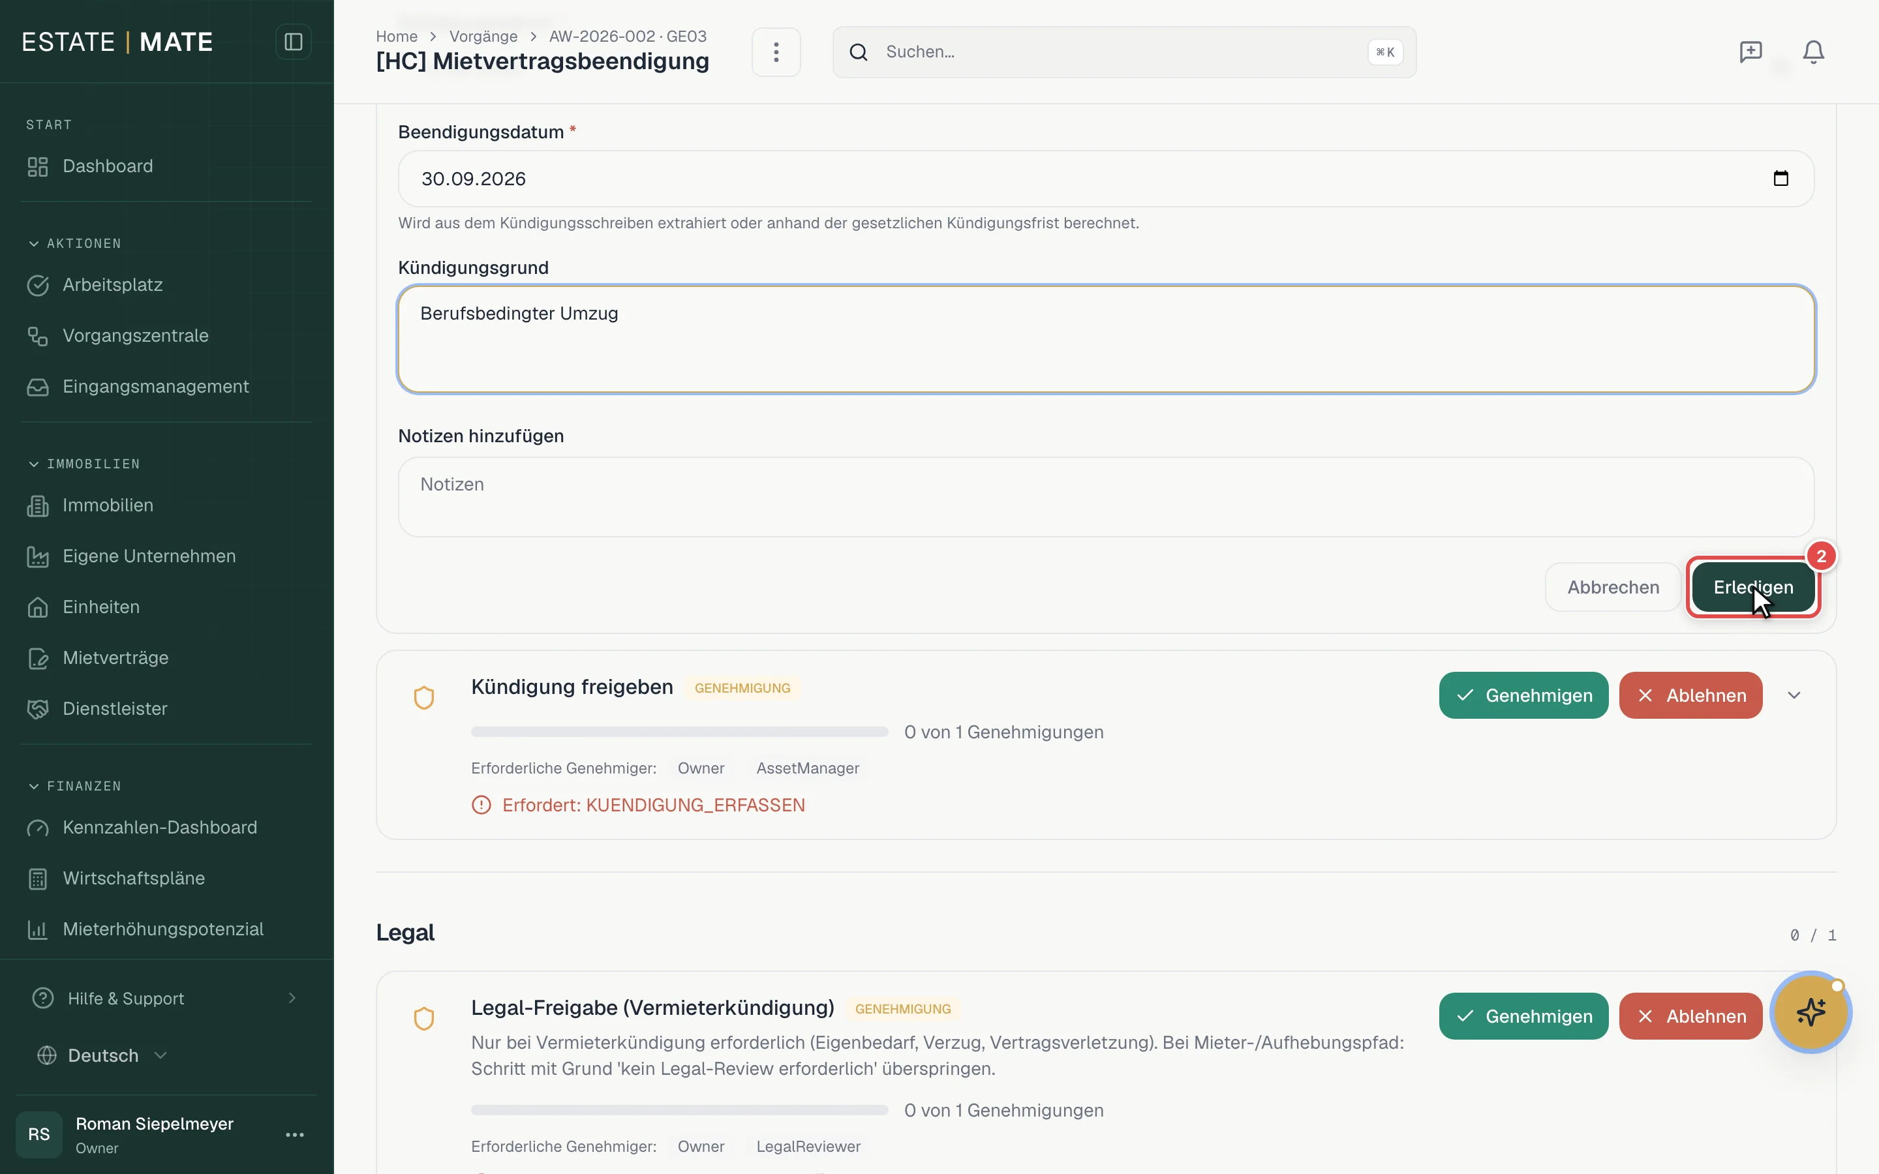The width and height of the screenshot is (1879, 1174).
Task: Click the Mietverträge document icon
Action: click(x=37, y=657)
